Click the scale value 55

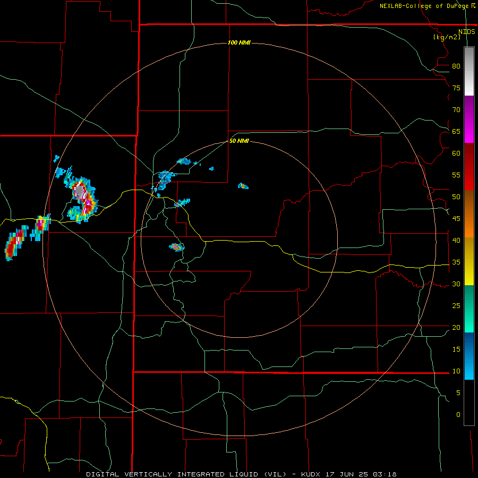pyautogui.click(x=456, y=175)
